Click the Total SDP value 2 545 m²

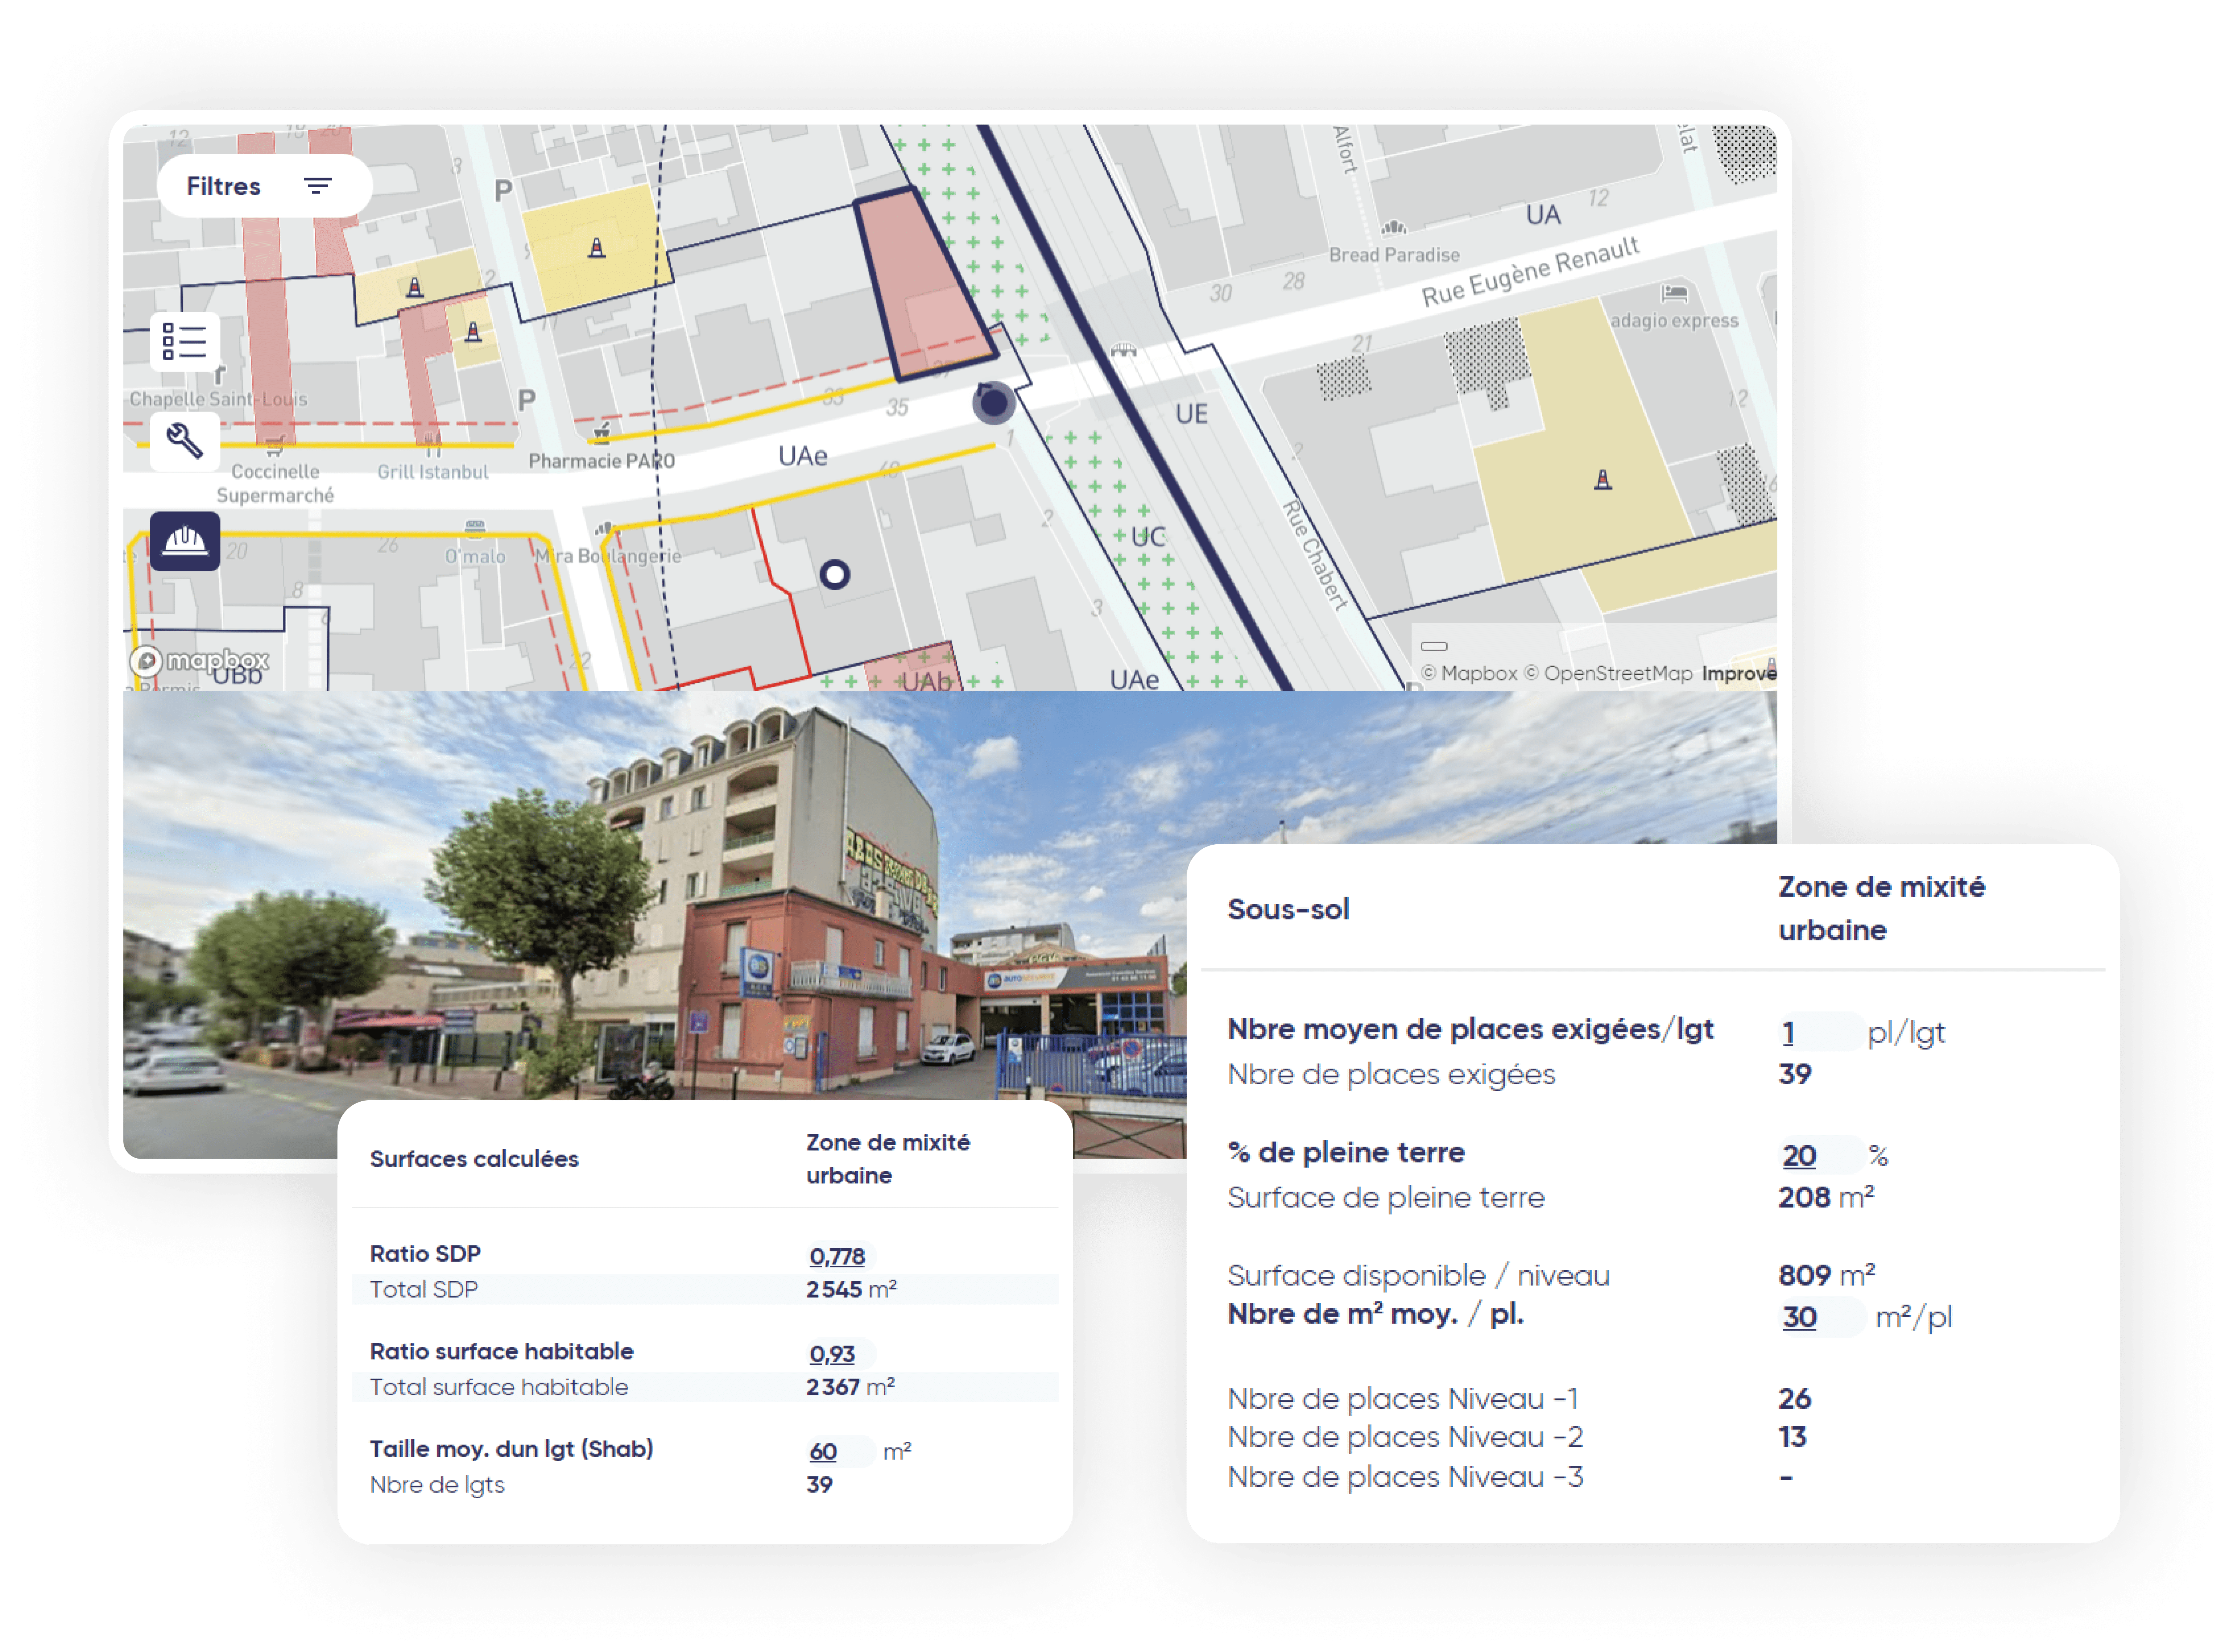851,1290
